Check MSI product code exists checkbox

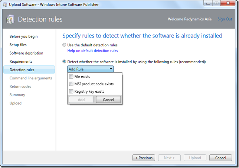click(x=71, y=84)
